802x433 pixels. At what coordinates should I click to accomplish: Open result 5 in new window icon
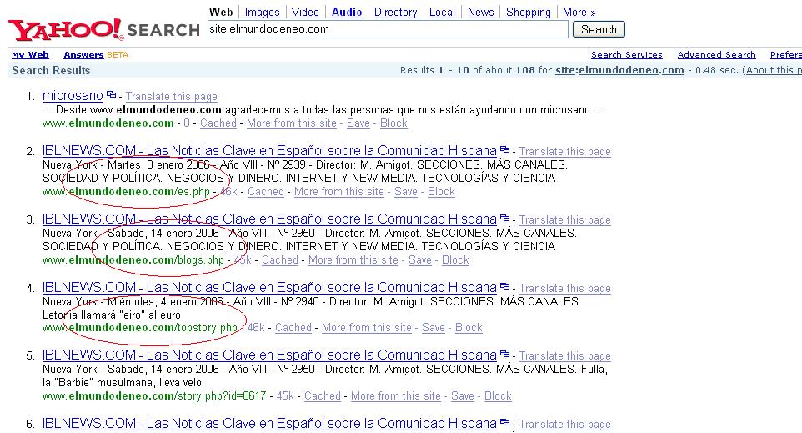click(505, 354)
